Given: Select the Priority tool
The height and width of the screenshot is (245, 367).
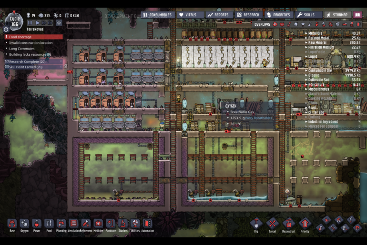Looking at the screenshot, I should click(x=305, y=224).
